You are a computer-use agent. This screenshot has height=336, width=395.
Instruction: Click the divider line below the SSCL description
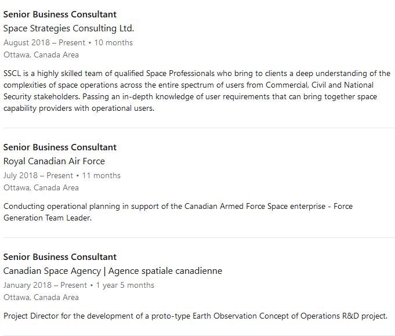tap(198, 128)
